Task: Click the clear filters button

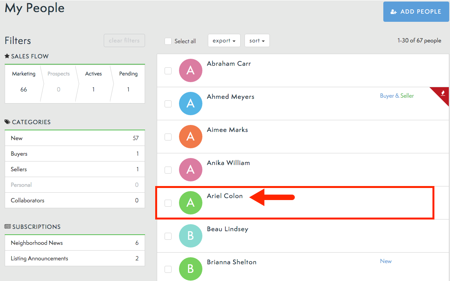Action: click(124, 40)
